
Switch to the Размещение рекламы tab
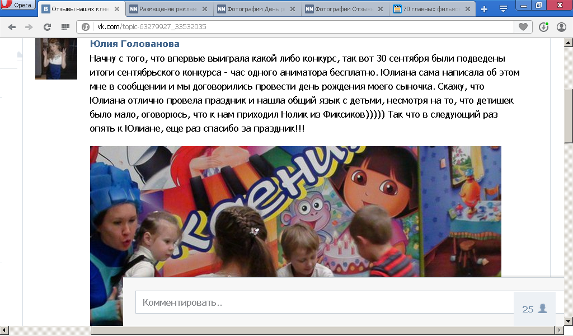pyautogui.click(x=169, y=9)
